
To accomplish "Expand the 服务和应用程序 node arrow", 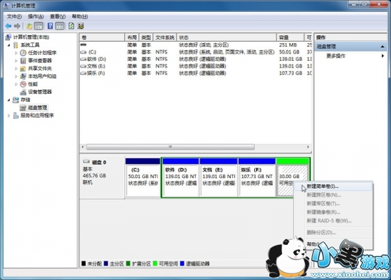I will click(9, 116).
